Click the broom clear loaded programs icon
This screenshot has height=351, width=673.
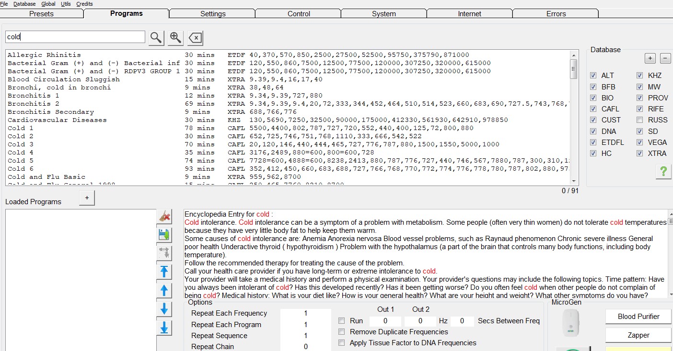pos(164,217)
